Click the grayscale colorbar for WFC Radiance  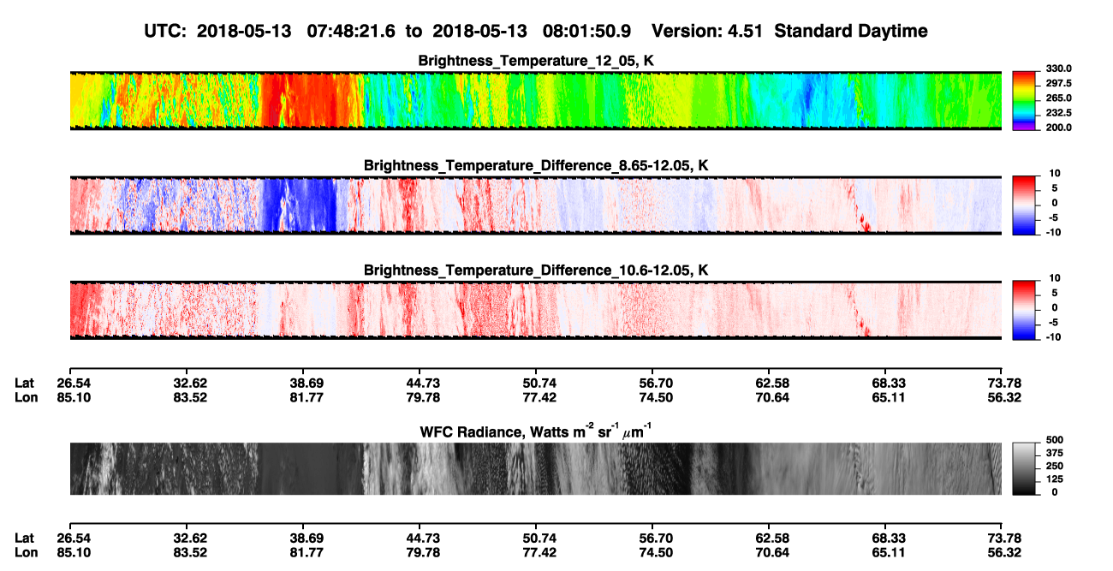coord(1022,469)
